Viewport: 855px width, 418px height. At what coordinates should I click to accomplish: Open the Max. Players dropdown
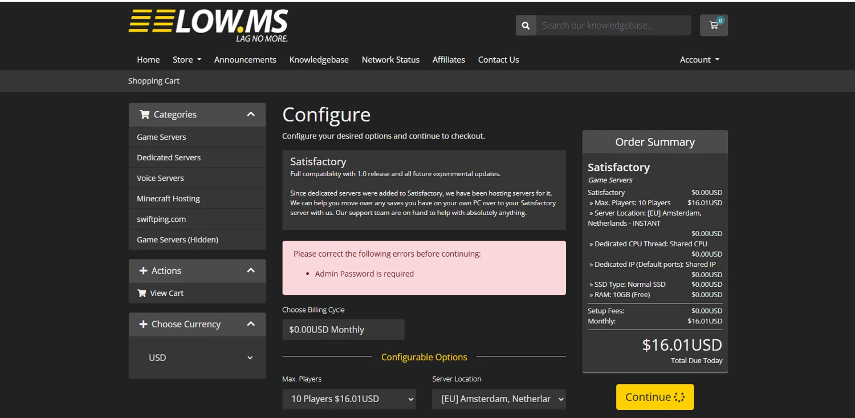tap(349, 399)
